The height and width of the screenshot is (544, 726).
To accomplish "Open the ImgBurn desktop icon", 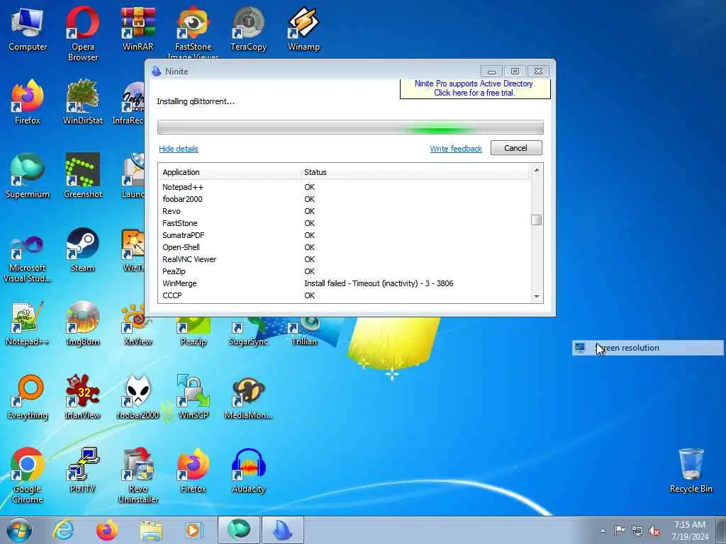I will [x=83, y=323].
